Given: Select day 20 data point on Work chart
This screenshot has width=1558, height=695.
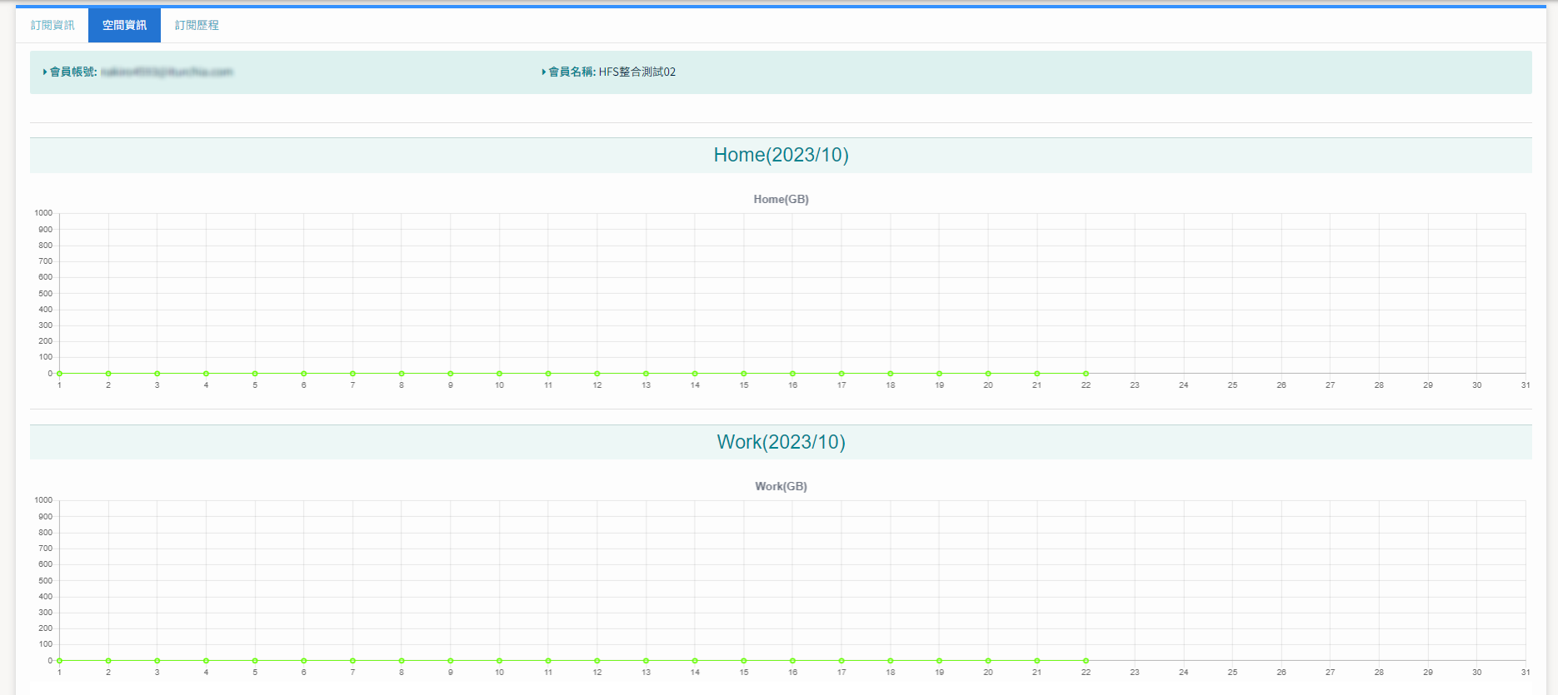Looking at the screenshot, I should tap(988, 661).
